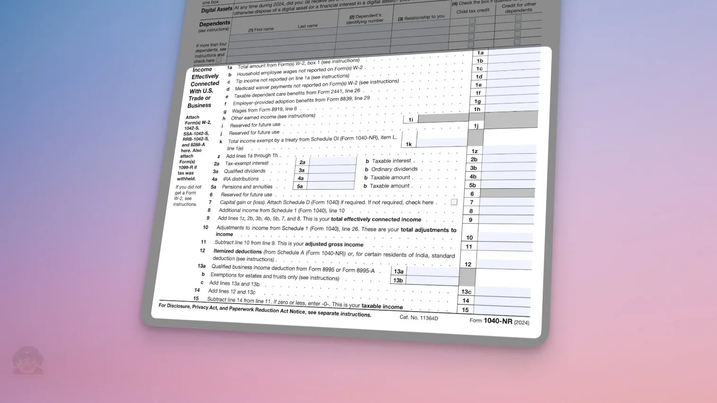Check Credit for other dependents box in first row
The width and height of the screenshot is (717, 403).
pyautogui.click(x=518, y=18)
